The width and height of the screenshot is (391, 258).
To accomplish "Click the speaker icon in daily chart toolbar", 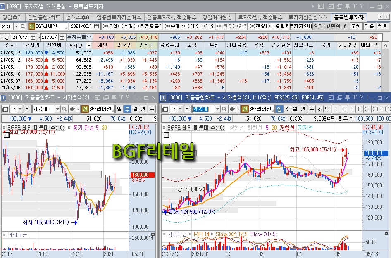I will coord(232,109).
